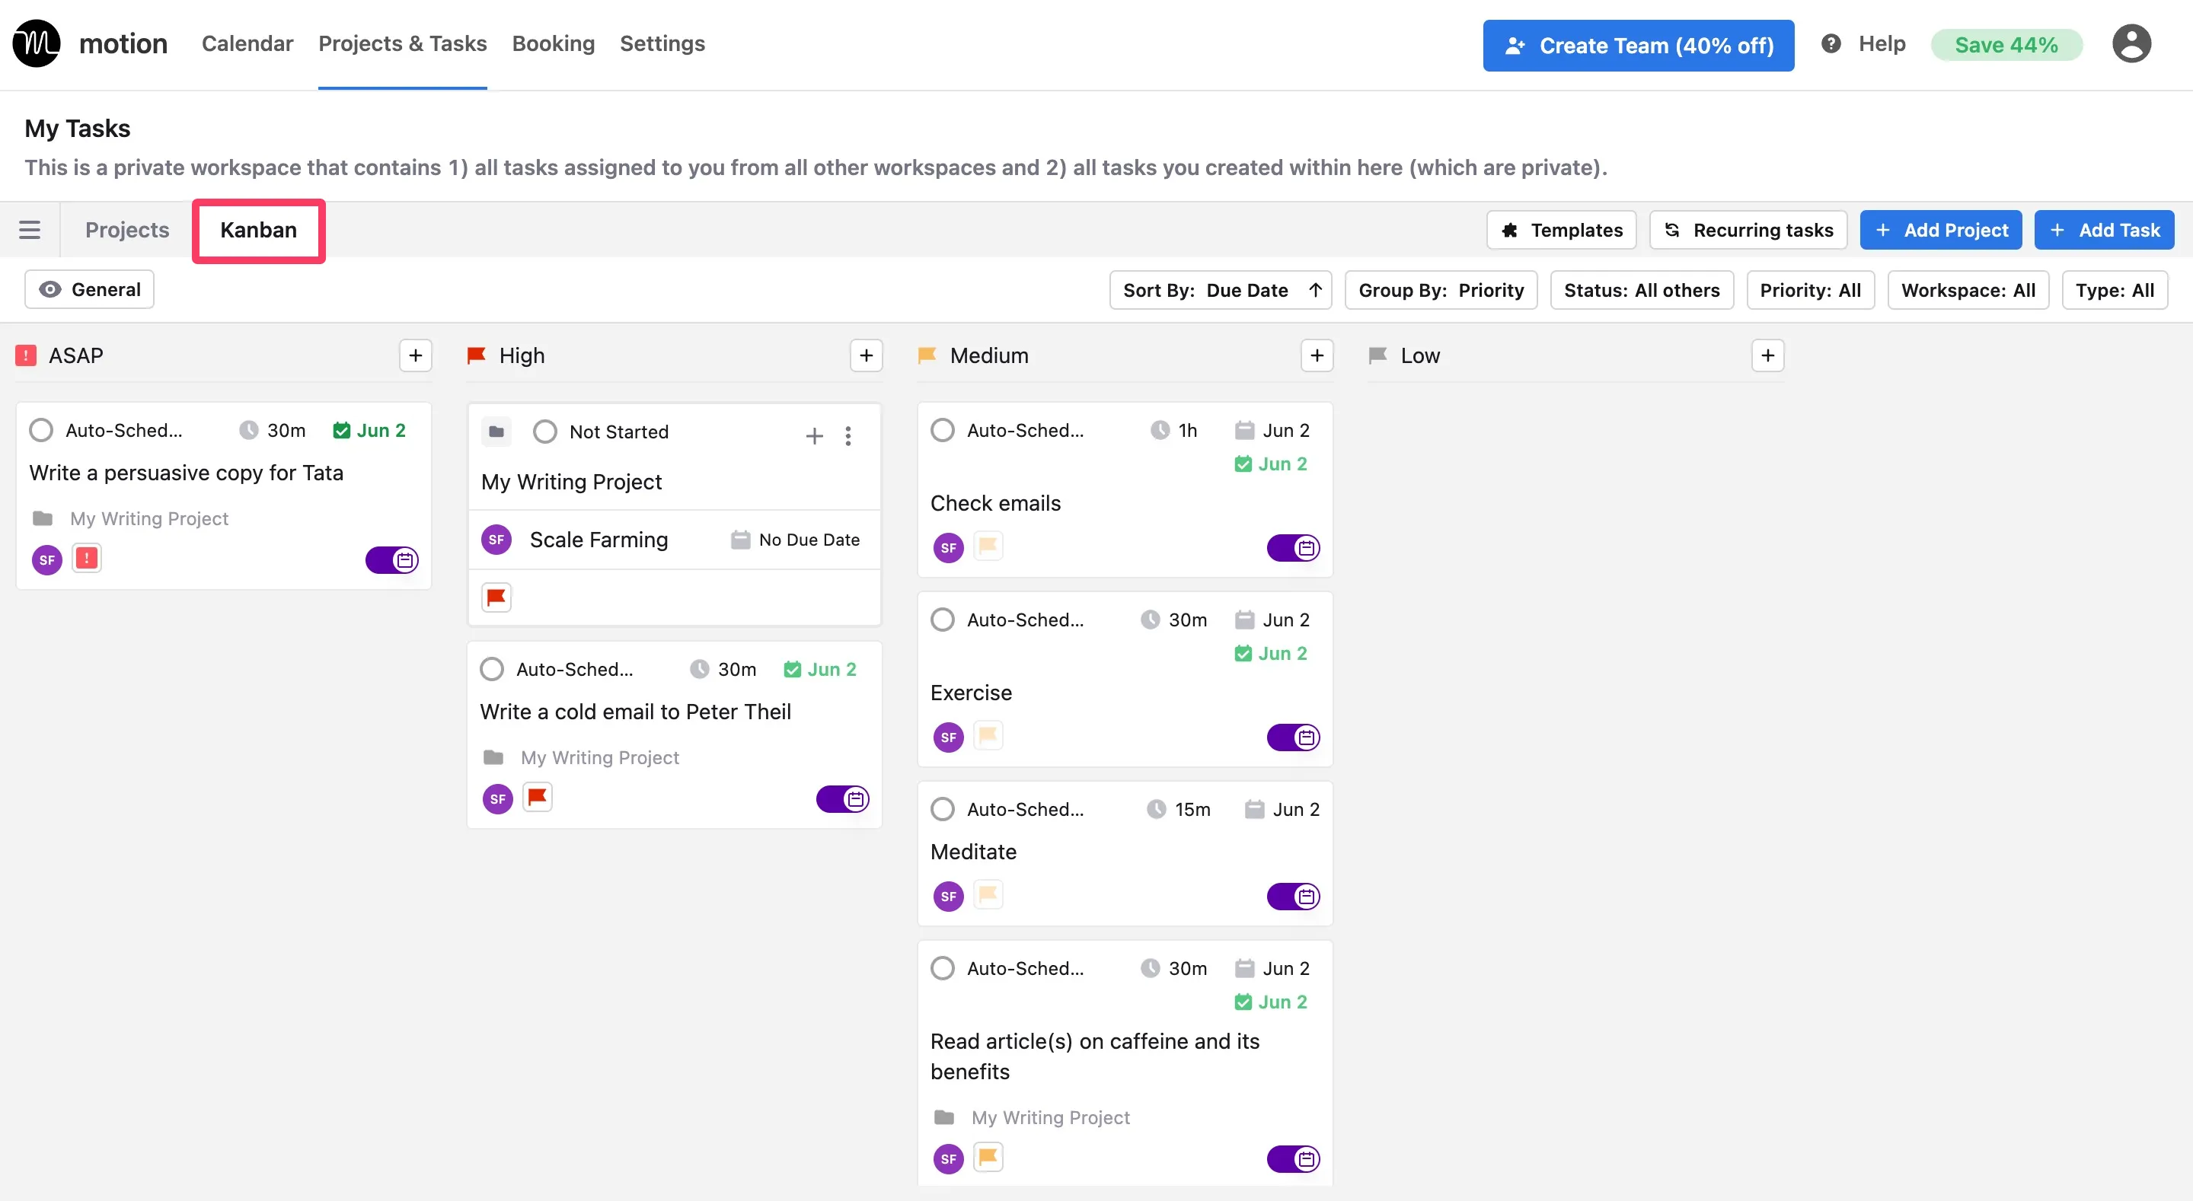
Task: Toggle auto-schedule on Exercise task
Action: [x=1292, y=737]
